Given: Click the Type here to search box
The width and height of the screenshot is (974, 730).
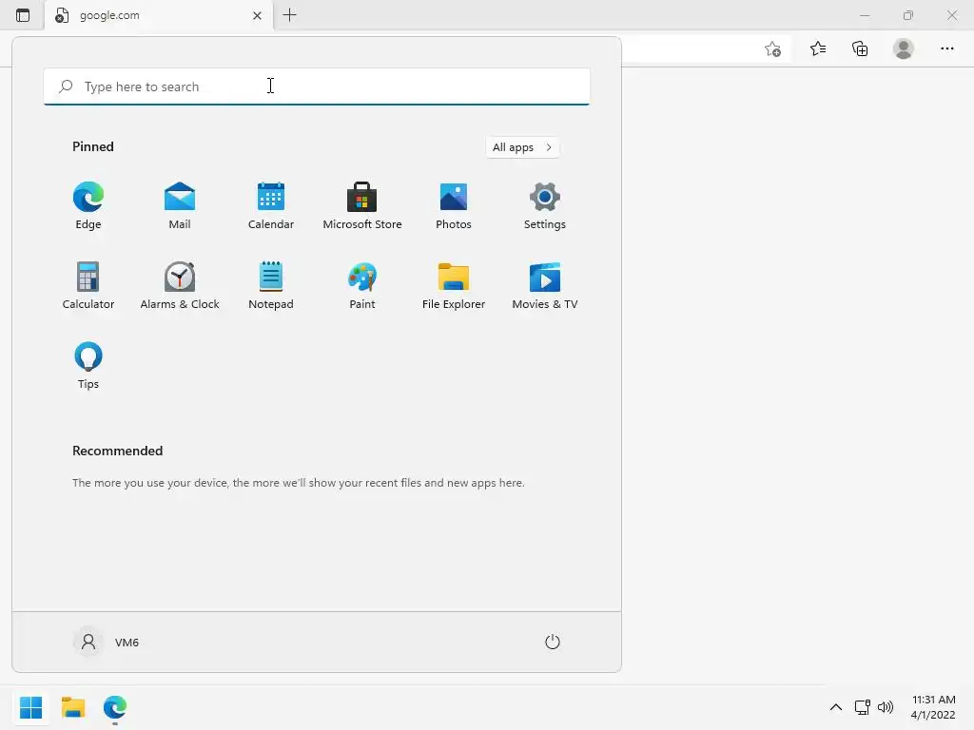Looking at the screenshot, I should coord(317,86).
